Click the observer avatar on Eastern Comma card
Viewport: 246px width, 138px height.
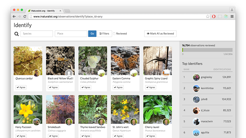[134, 73]
